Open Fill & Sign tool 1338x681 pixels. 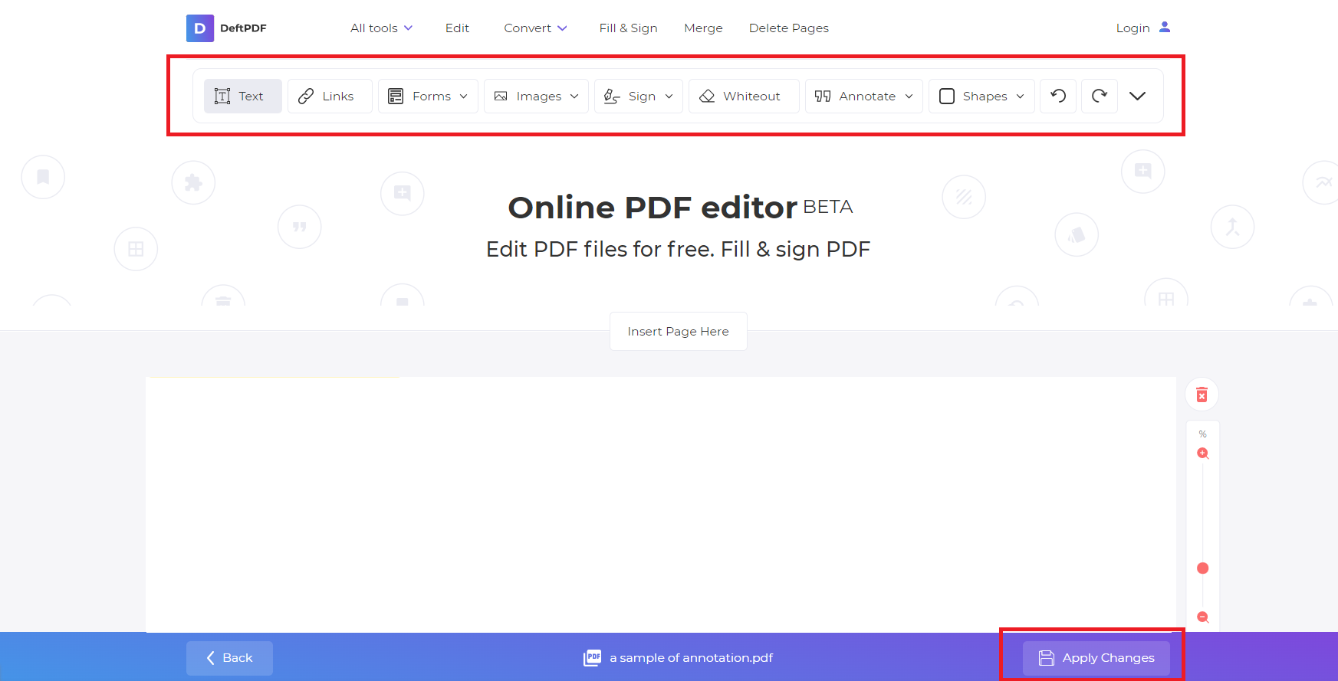tap(628, 28)
